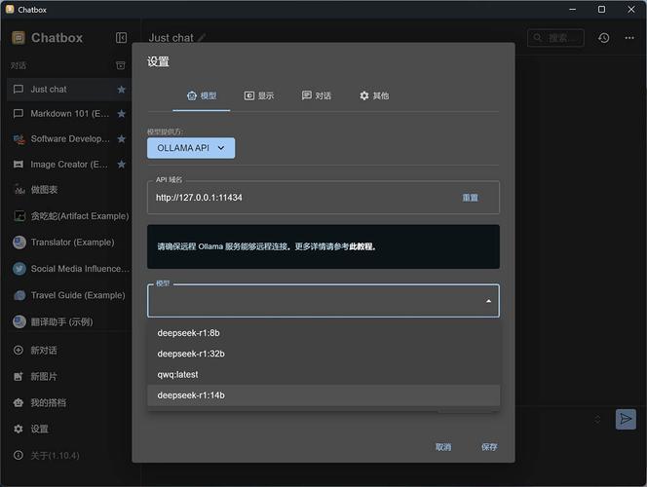
Task: Select deepseek-r1:32b from model list
Action: (x=323, y=354)
